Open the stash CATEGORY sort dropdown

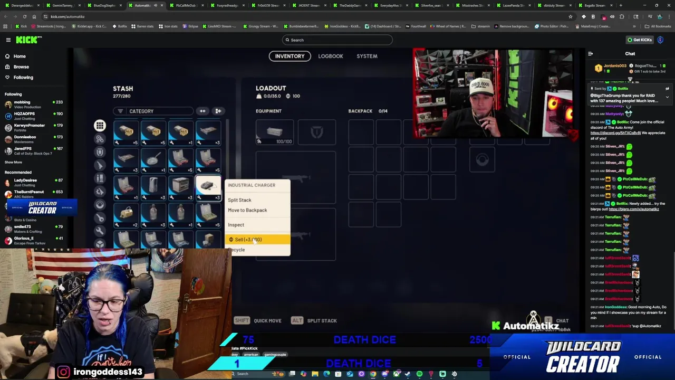[153, 111]
